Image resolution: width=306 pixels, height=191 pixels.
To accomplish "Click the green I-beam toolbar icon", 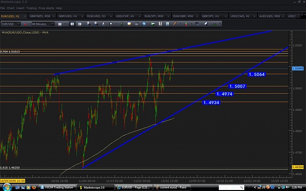I will (121, 24).
